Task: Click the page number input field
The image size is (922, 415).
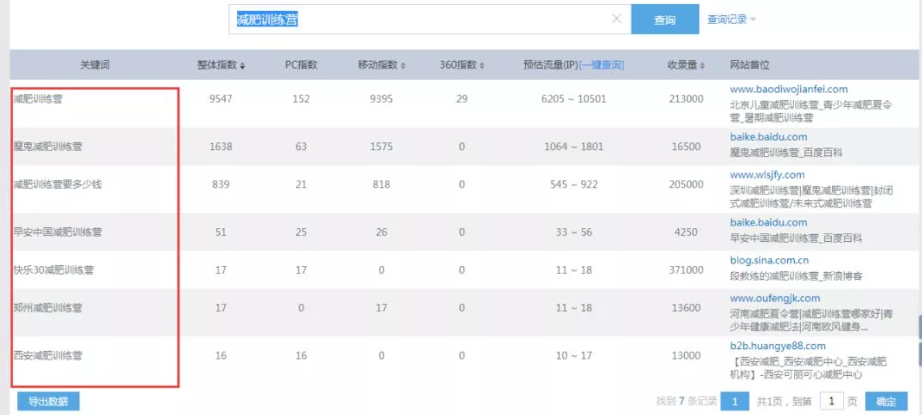Action: [x=831, y=401]
